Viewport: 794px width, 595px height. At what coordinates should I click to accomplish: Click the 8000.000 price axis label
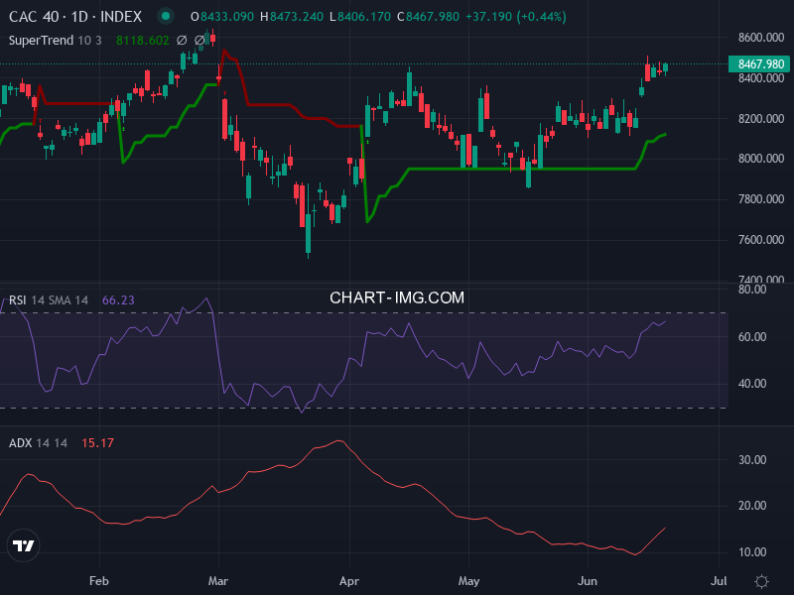(761, 159)
